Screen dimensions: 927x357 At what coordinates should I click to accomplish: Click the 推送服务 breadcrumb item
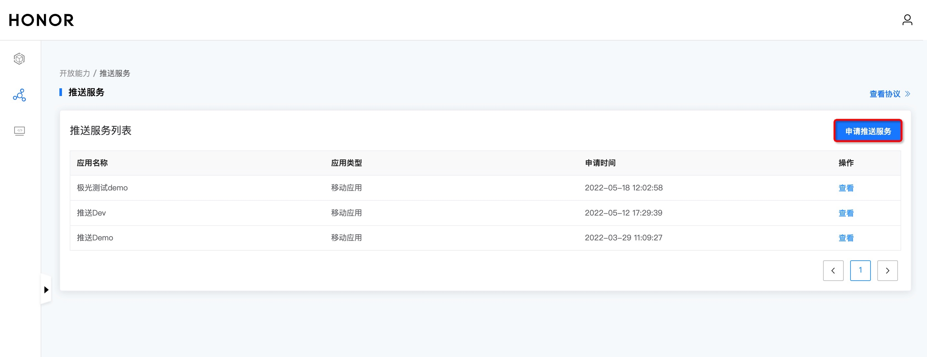115,73
